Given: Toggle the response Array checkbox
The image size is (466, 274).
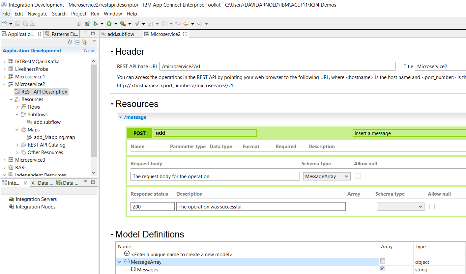Looking at the screenshot, I should (352, 207).
